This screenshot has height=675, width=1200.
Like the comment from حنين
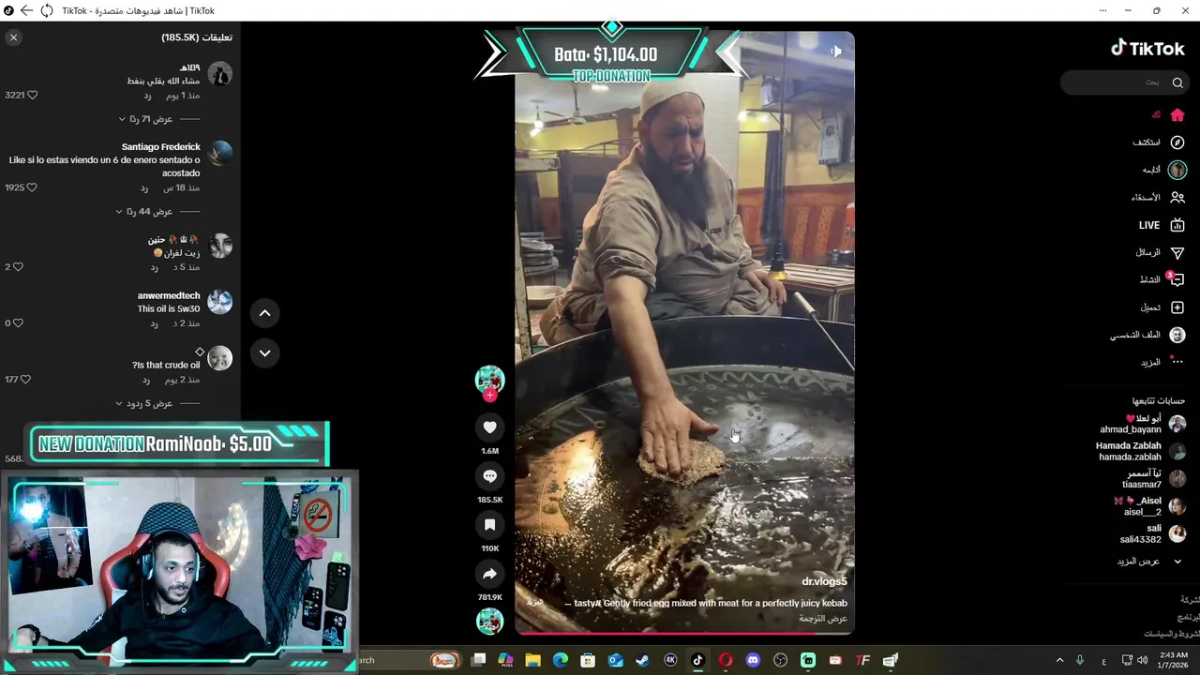click(18, 267)
